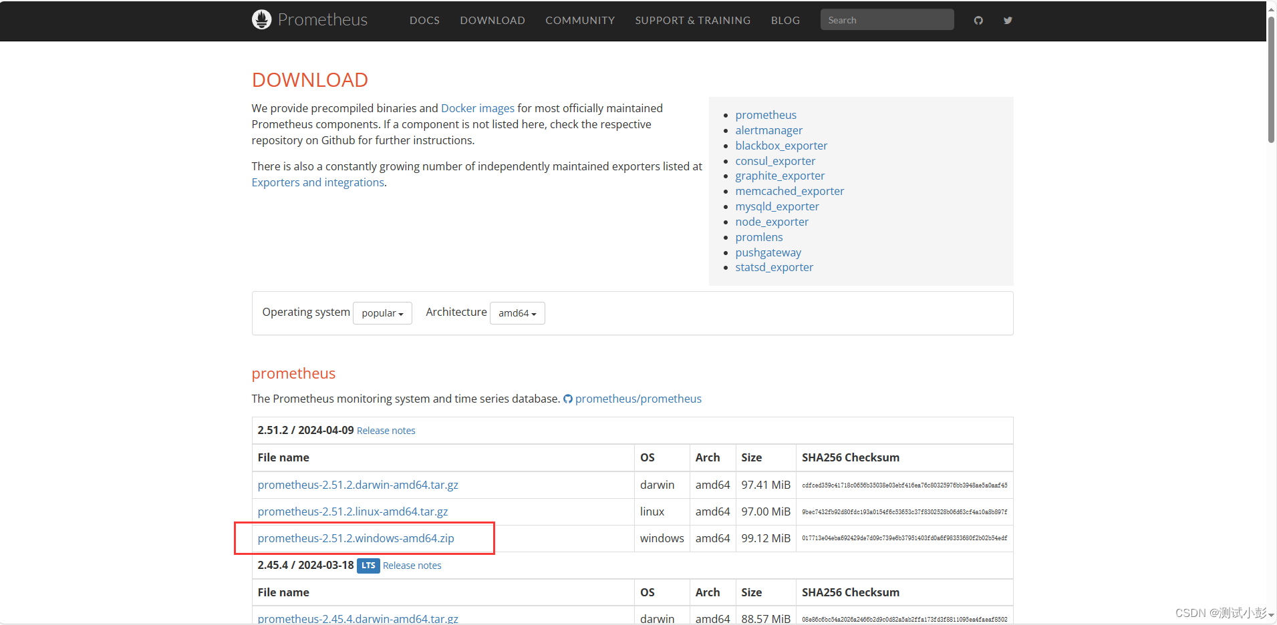The width and height of the screenshot is (1277, 625).
Task: Click the LTS badge
Action: (368, 566)
